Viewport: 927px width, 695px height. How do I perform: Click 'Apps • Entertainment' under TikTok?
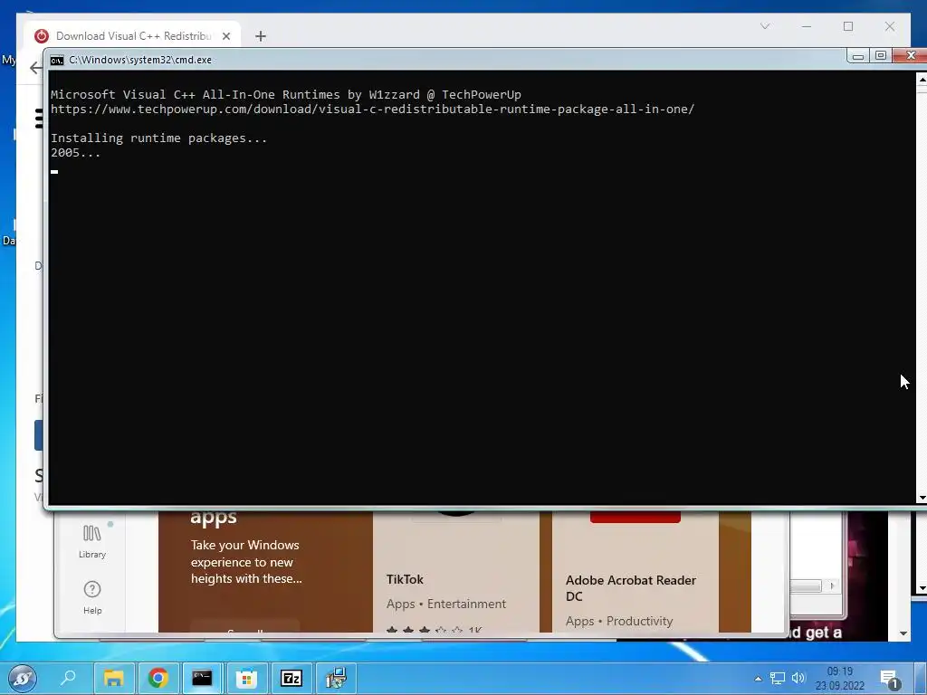pos(446,604)
